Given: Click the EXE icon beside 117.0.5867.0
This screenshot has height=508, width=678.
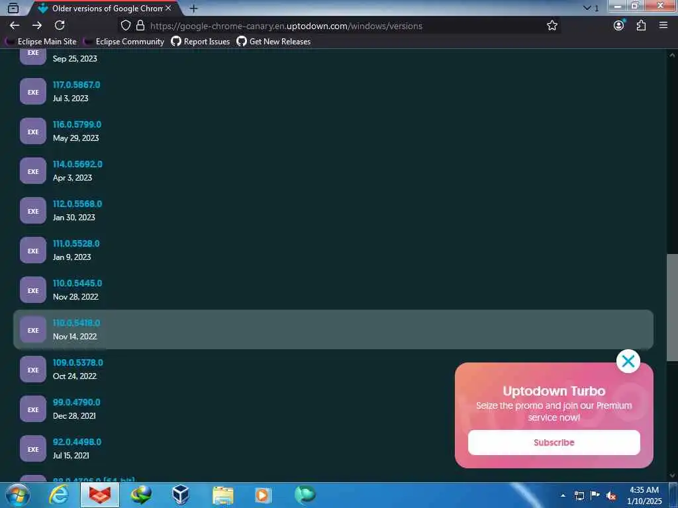Looking at the screenshot, I should pyautogui.click(x=33, y=91).
